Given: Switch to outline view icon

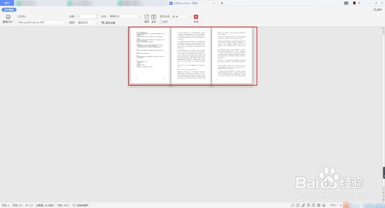Looking at the screenshot, I should [313, 205].
